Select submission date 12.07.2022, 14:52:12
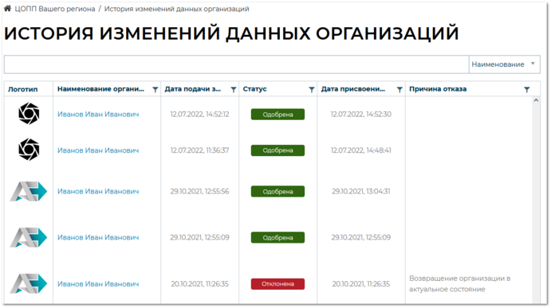This screenshot has width=551, height=308. point(199,115)
